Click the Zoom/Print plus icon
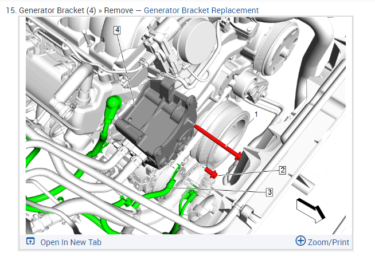This screenshot has width=375, height=256. 300,241
